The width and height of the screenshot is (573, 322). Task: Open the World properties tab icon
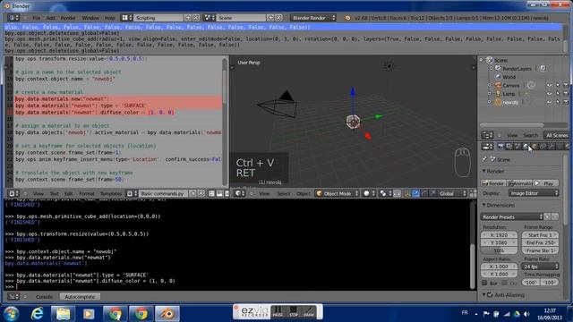(x=526, y=147)
